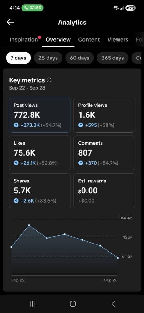
Task: Select the 60 days range chip
Action: 80,58
